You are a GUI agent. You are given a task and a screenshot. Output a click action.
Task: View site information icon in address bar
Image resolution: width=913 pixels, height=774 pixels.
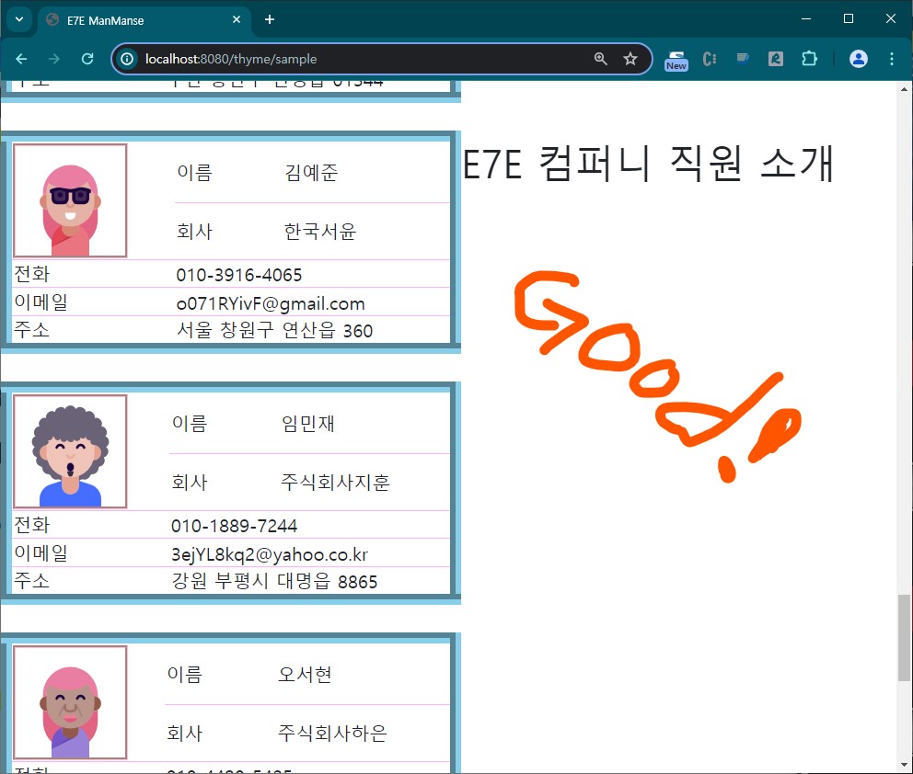tap(127, 59)
